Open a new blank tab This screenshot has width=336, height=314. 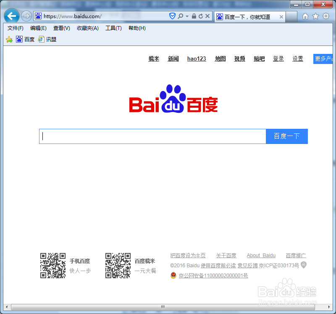[291, 17]
